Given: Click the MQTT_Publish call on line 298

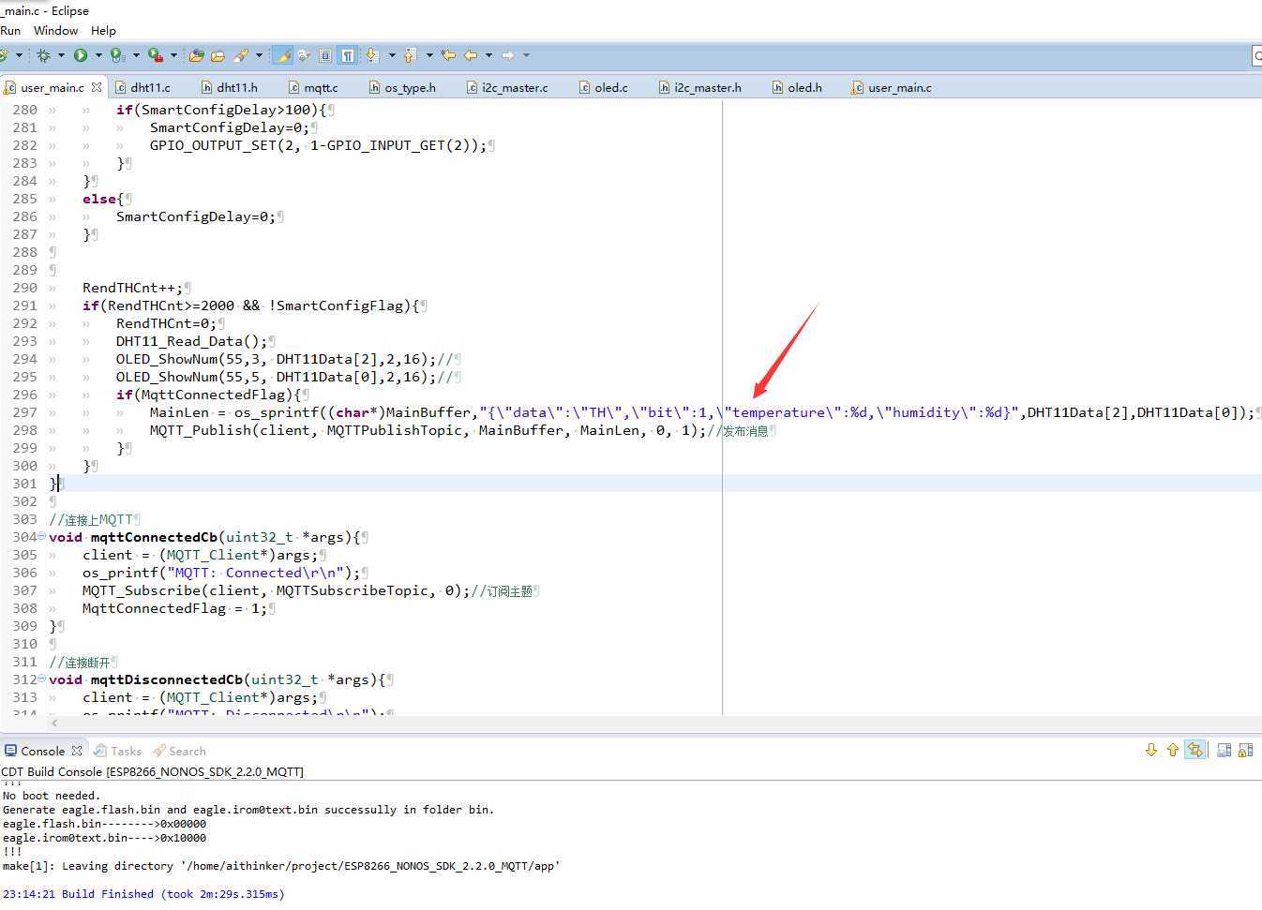Looking at the screenshot, I should [x=200, y=430].
